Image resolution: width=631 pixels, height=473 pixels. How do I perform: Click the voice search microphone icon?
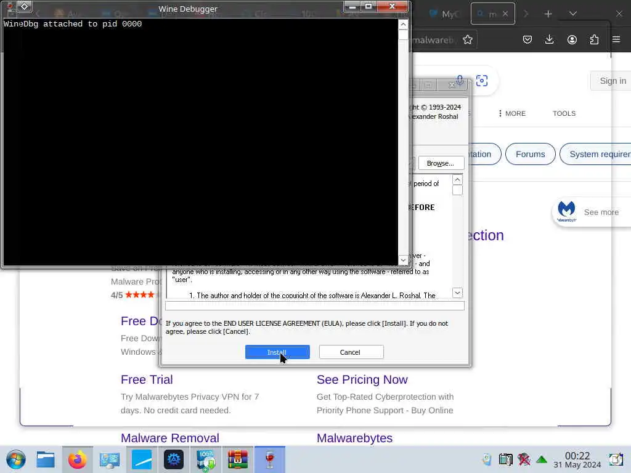(x=460, y=81)
